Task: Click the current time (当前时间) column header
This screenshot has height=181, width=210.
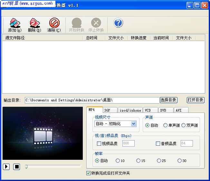Action: point(161,38)
